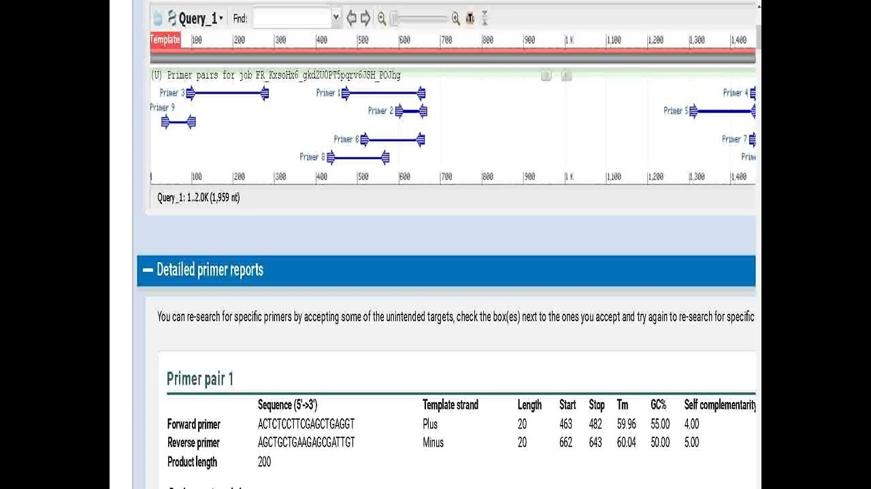This screenshot has height=489, width=871.
Task: Click the forward primer Tm value 59.96
Action: click(626, 424)
